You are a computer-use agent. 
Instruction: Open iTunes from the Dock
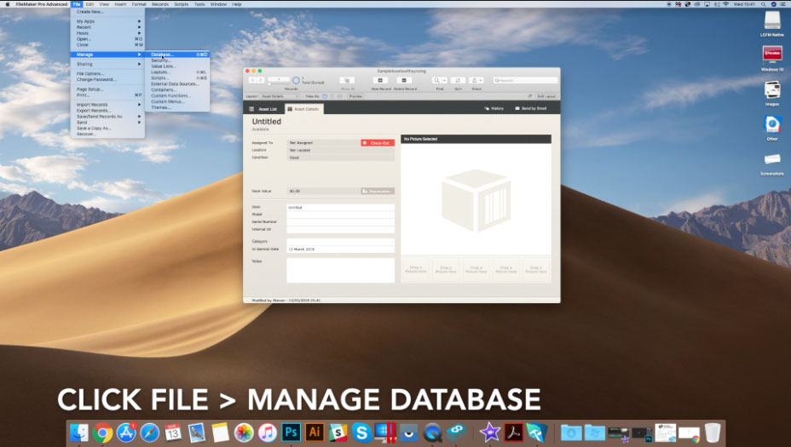[268, 433]
